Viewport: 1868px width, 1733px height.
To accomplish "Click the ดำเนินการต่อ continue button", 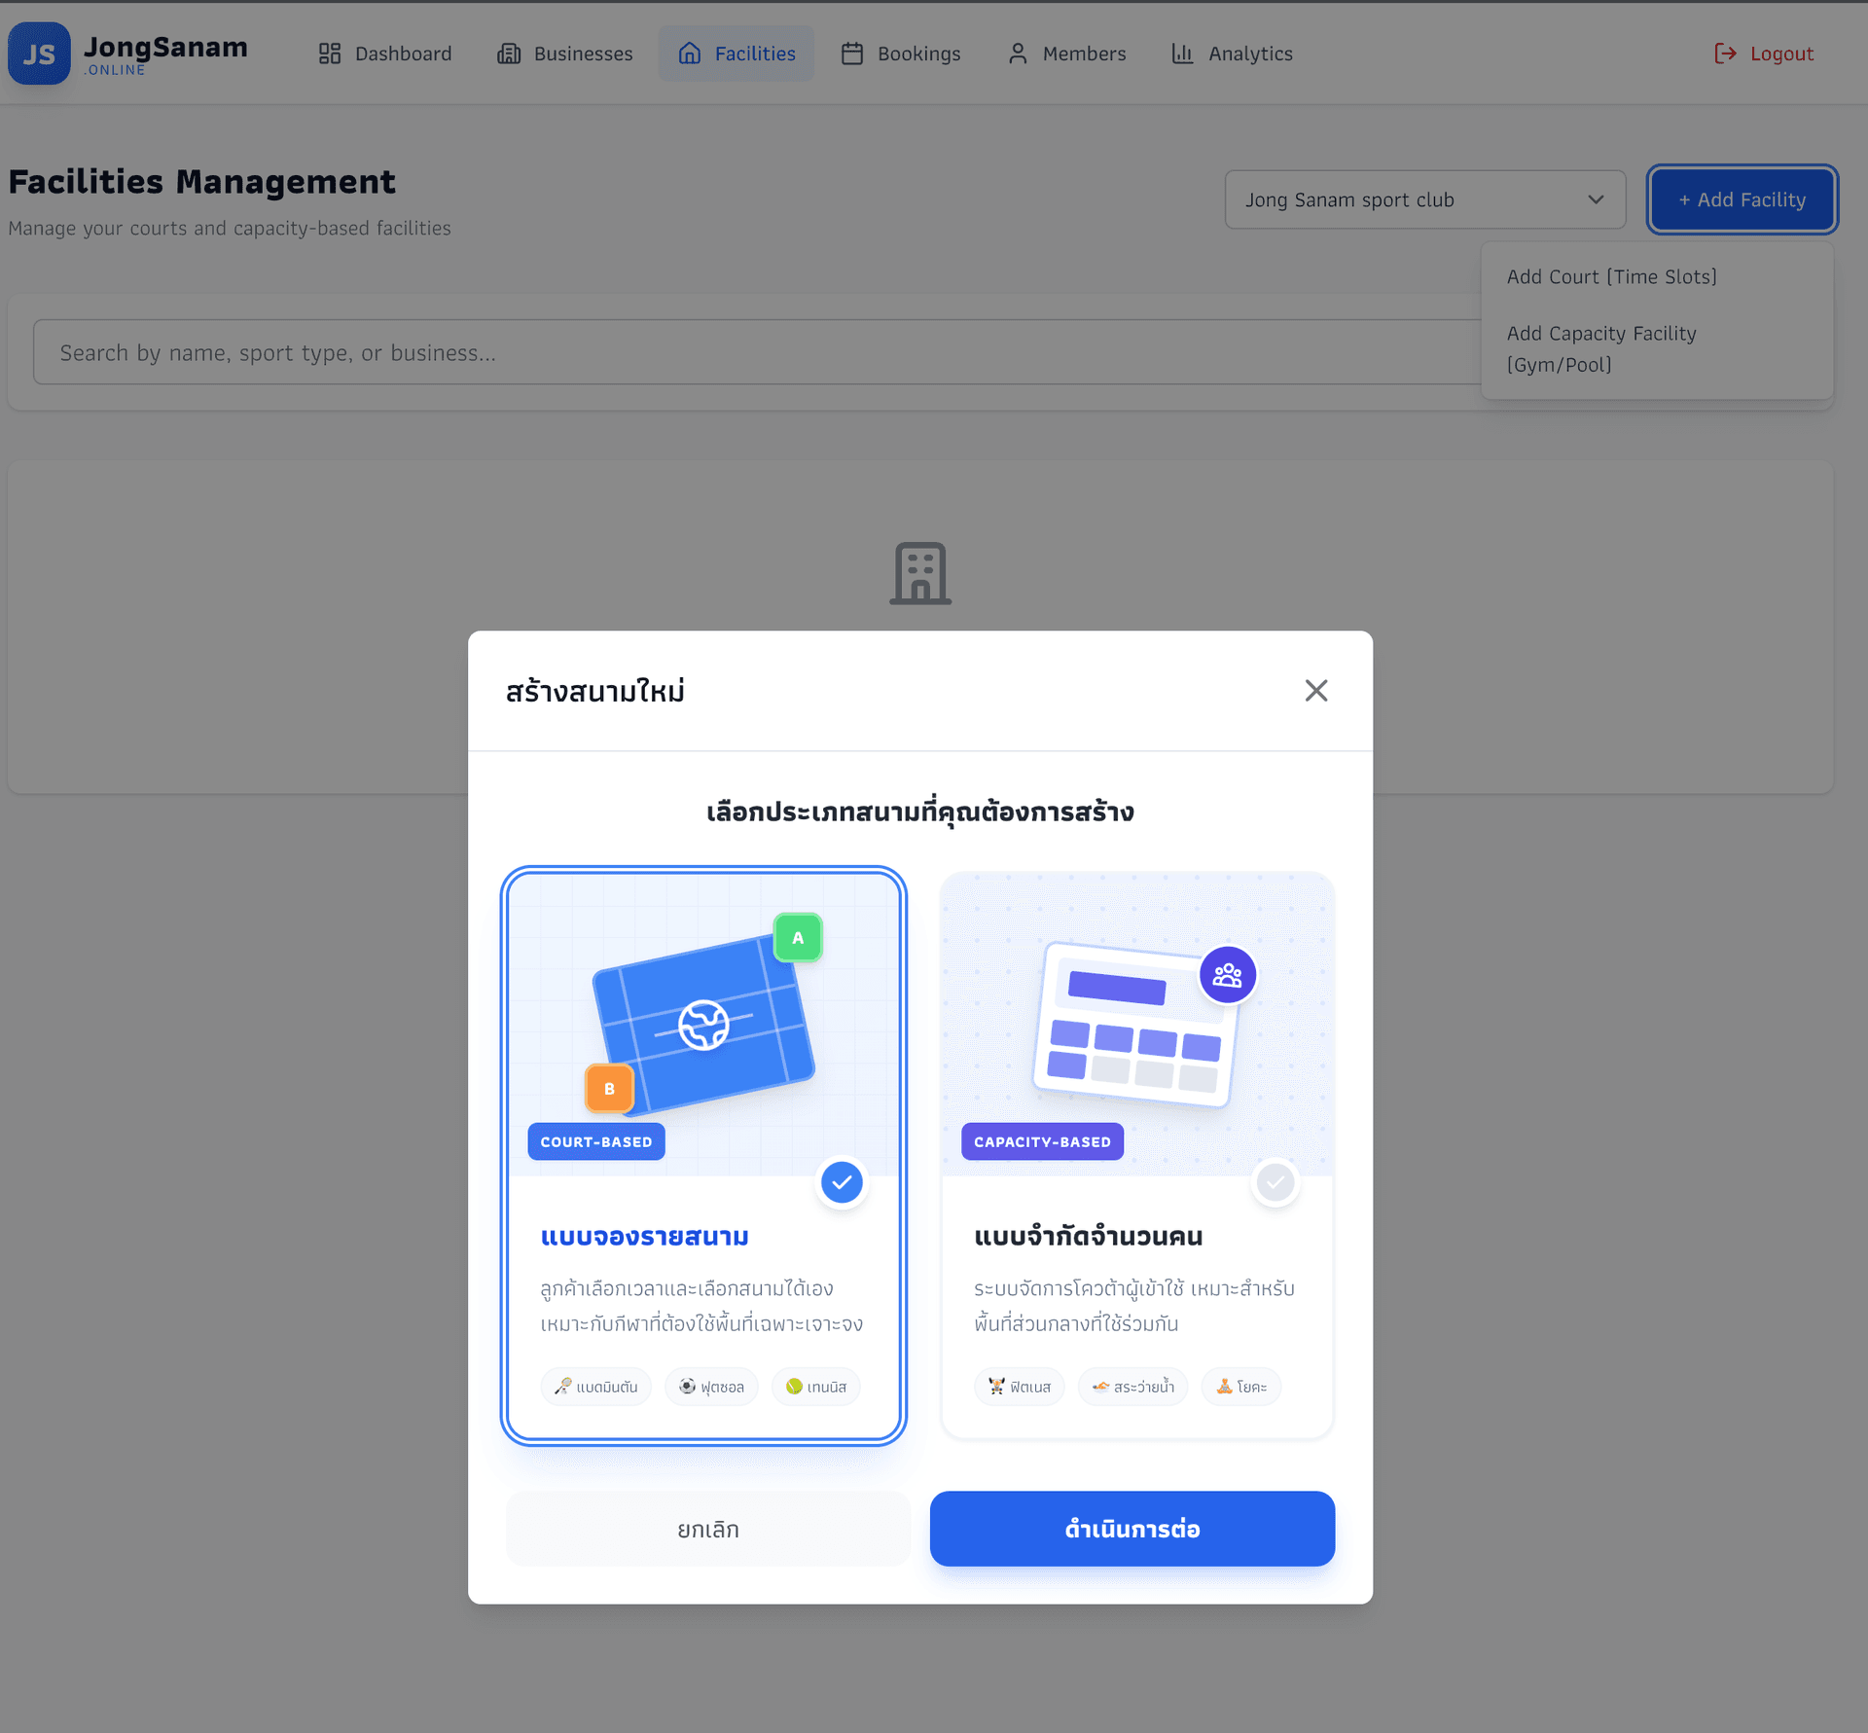I will [1132, 1529].
